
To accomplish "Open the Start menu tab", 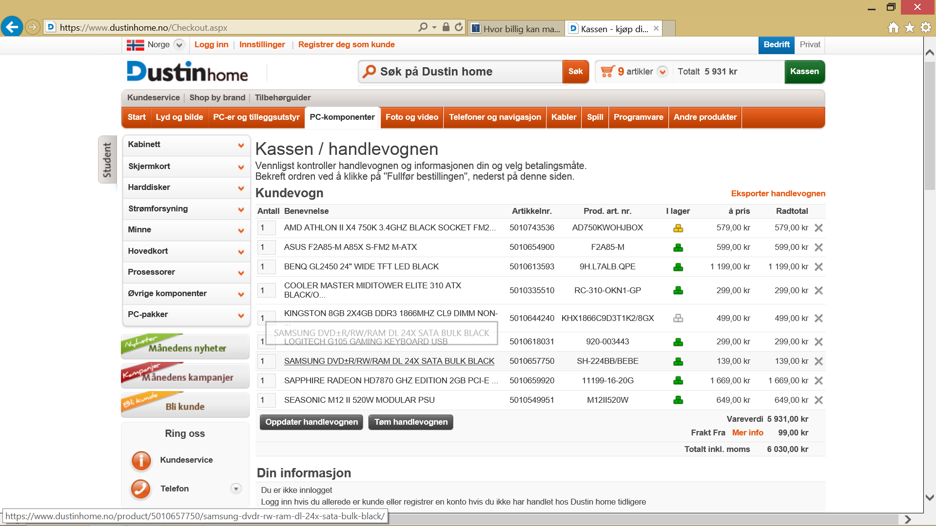I will [136, 117].
